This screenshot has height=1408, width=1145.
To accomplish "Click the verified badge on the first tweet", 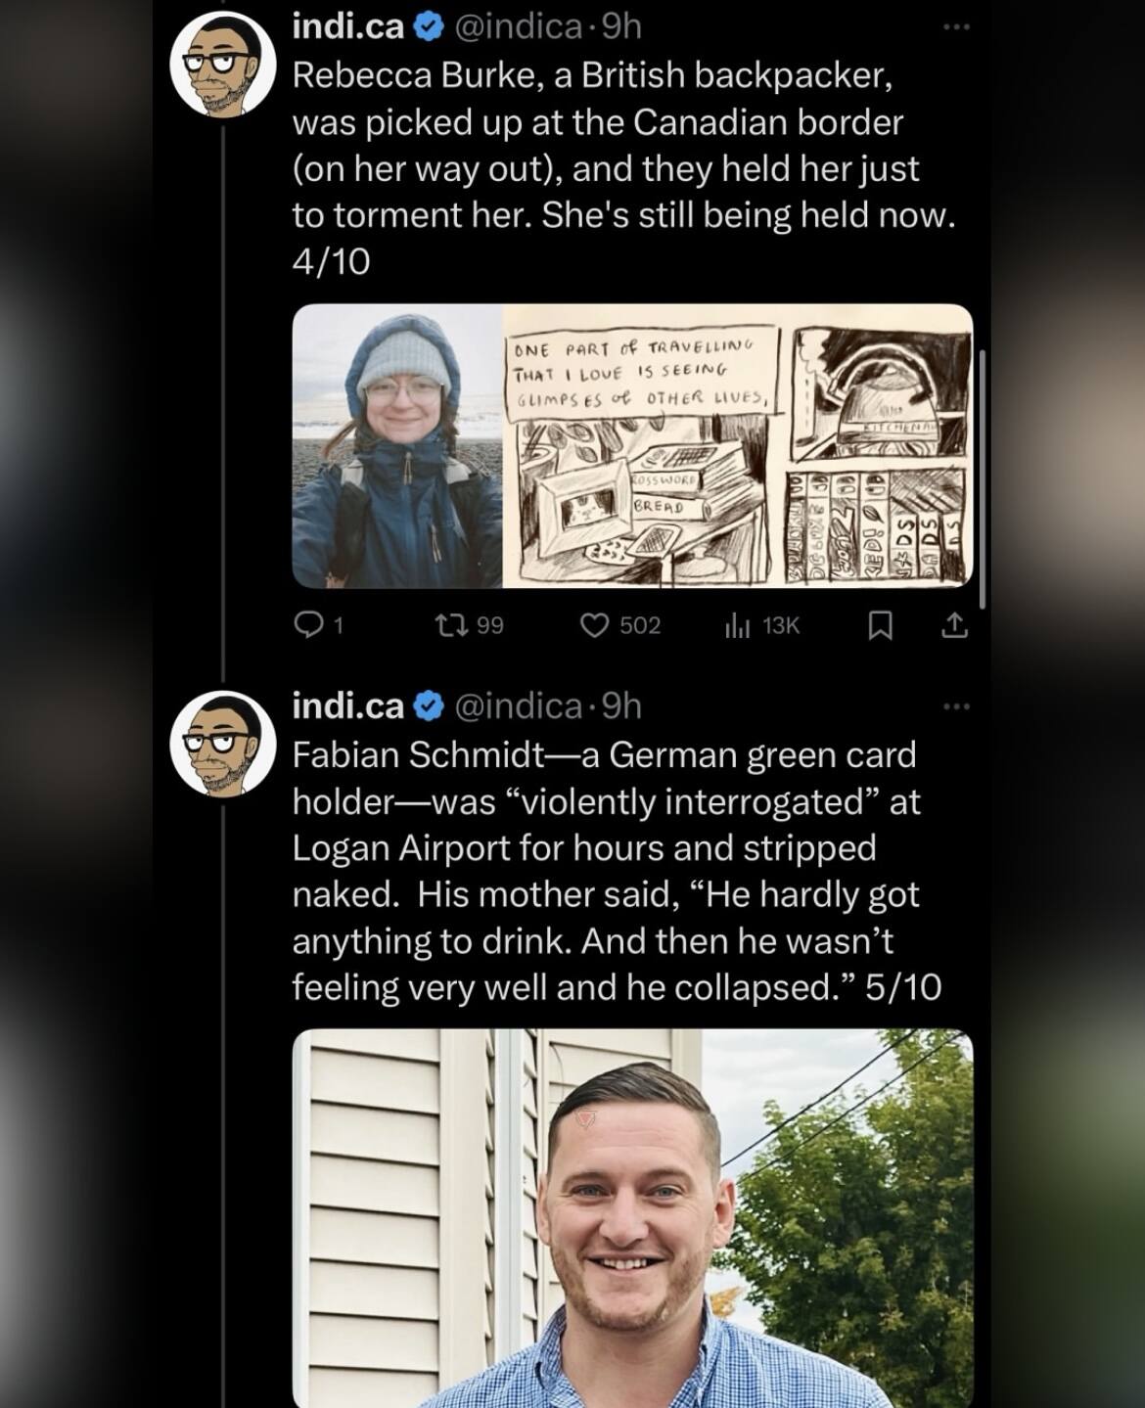I will point(429,26).
